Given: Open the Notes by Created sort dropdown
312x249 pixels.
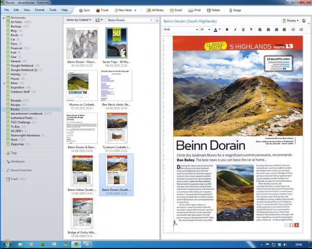Looking at the screenshot, I should pos(79,20).
